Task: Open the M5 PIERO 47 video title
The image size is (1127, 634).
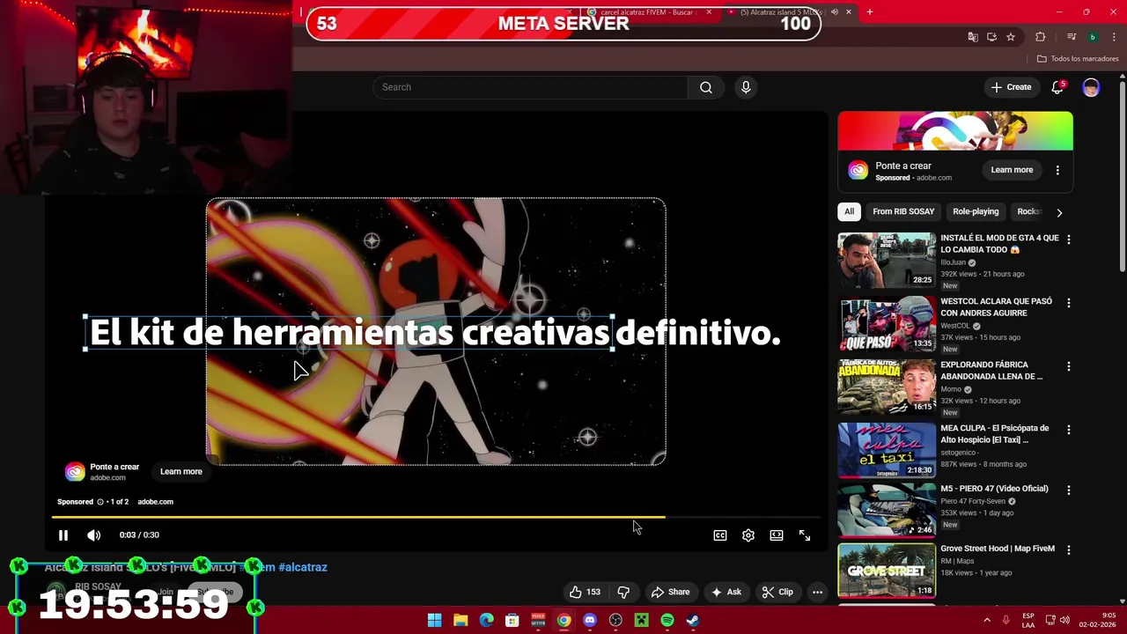Action: click(x=994, y=489)
